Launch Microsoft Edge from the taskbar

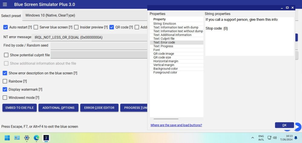(x=36, y=138)
